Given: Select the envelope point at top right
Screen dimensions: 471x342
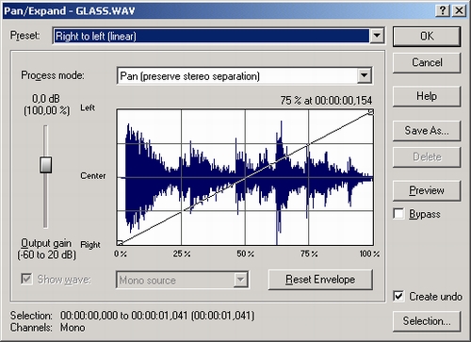Looking at the screenshot, I should coord(370,112).
